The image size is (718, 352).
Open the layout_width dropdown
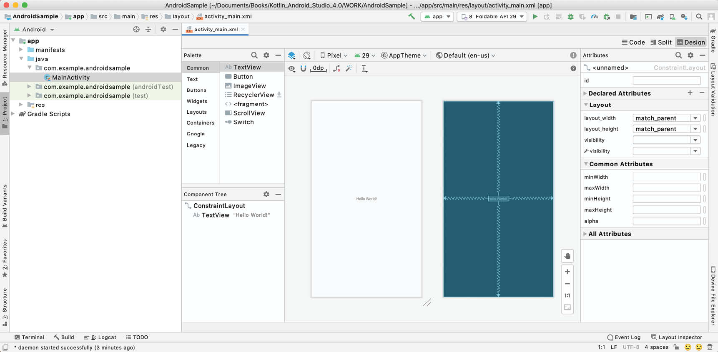(x=695, y=118)
